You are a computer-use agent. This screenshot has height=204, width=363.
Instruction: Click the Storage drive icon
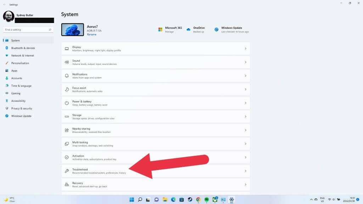[x=67, y=117]
